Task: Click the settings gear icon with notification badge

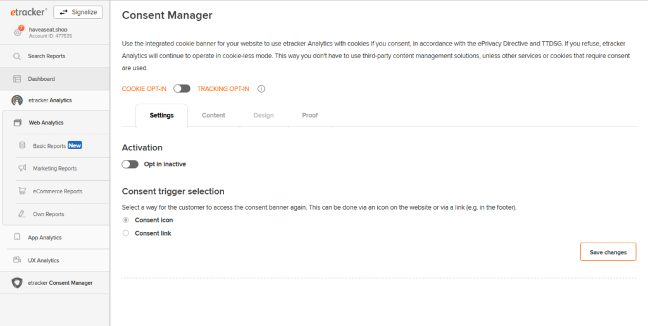Action: pyautogui.click(x=18, y=32)
